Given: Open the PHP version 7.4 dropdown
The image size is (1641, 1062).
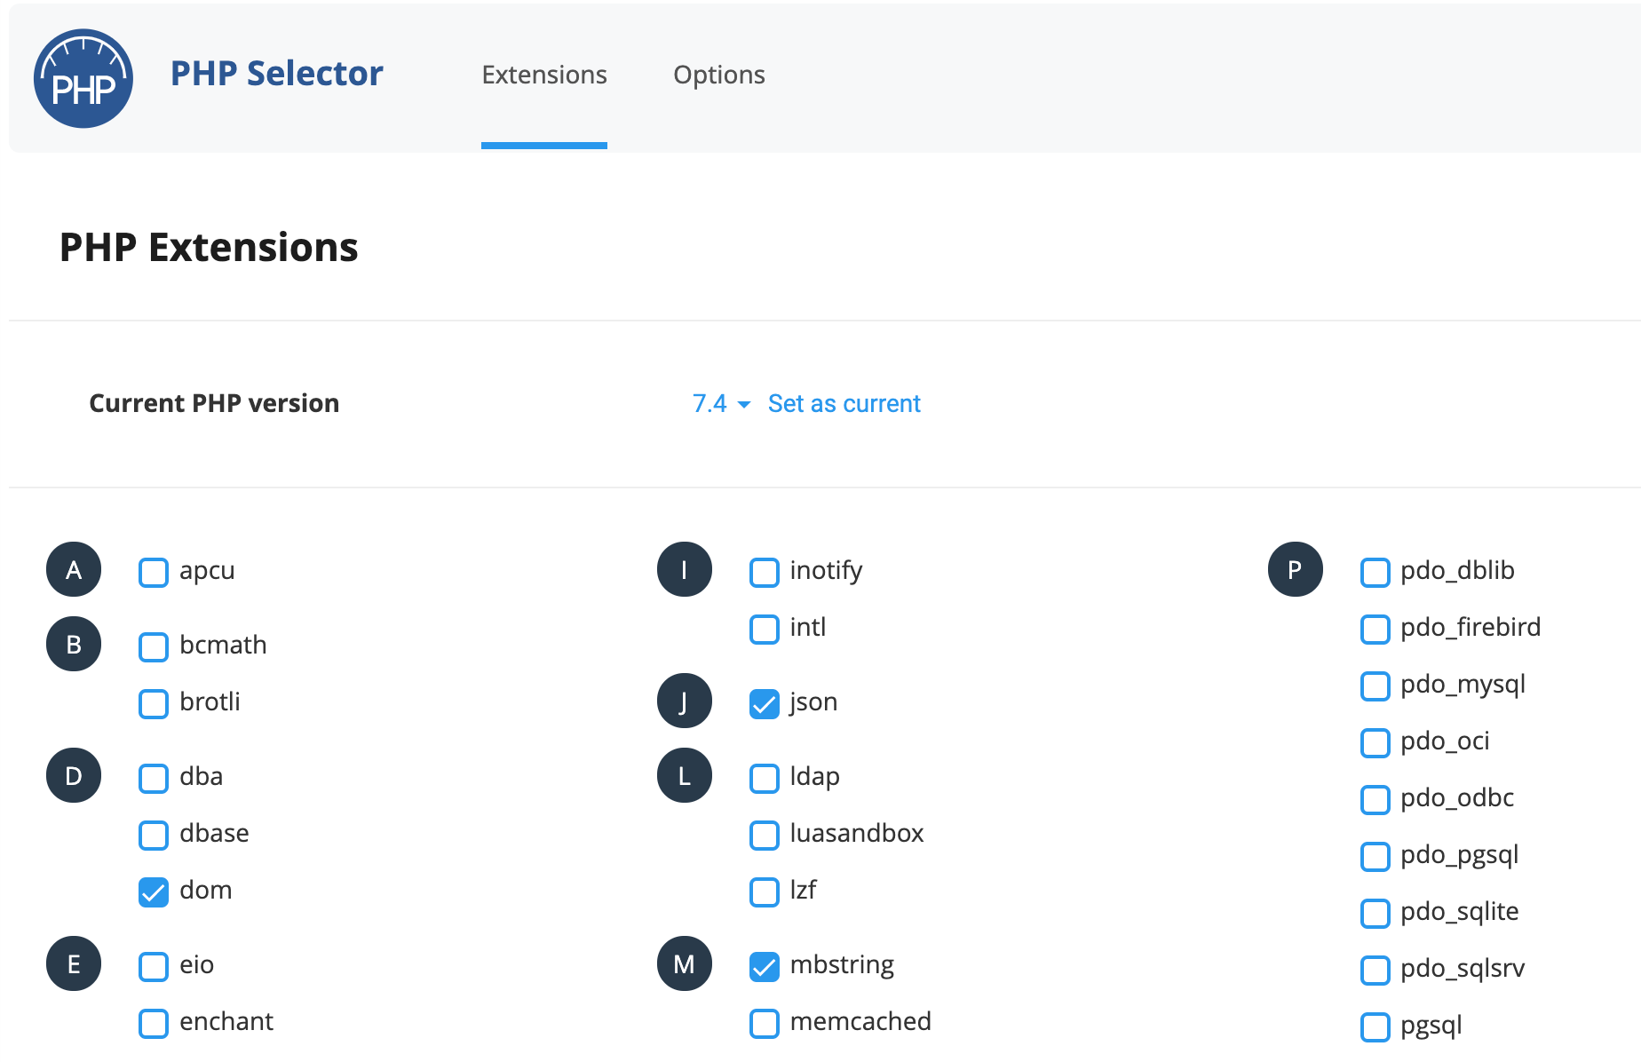Looking at the screenshot, I should 717,403.
